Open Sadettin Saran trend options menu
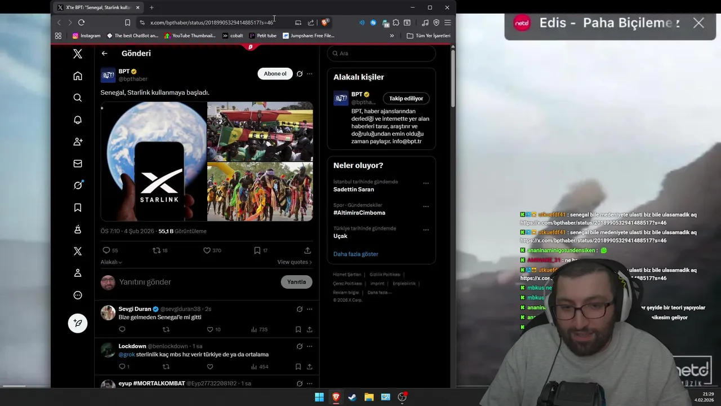 click(x=426, y=183)
